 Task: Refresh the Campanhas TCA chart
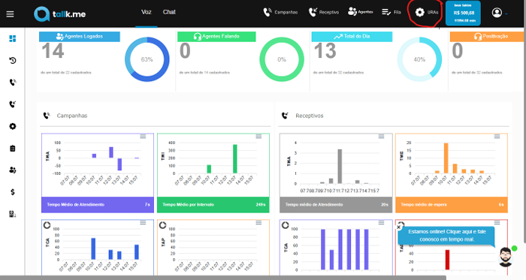47,225
